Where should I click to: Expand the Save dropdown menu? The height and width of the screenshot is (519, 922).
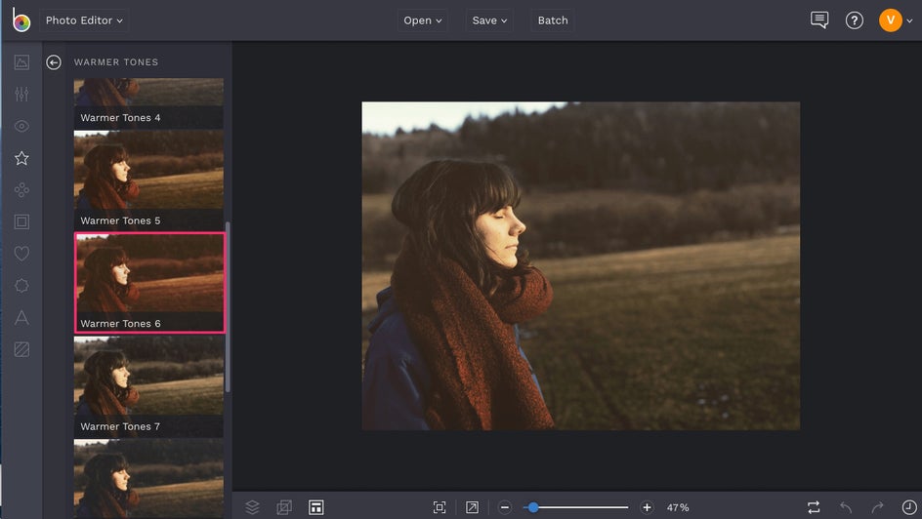[489, 20]
